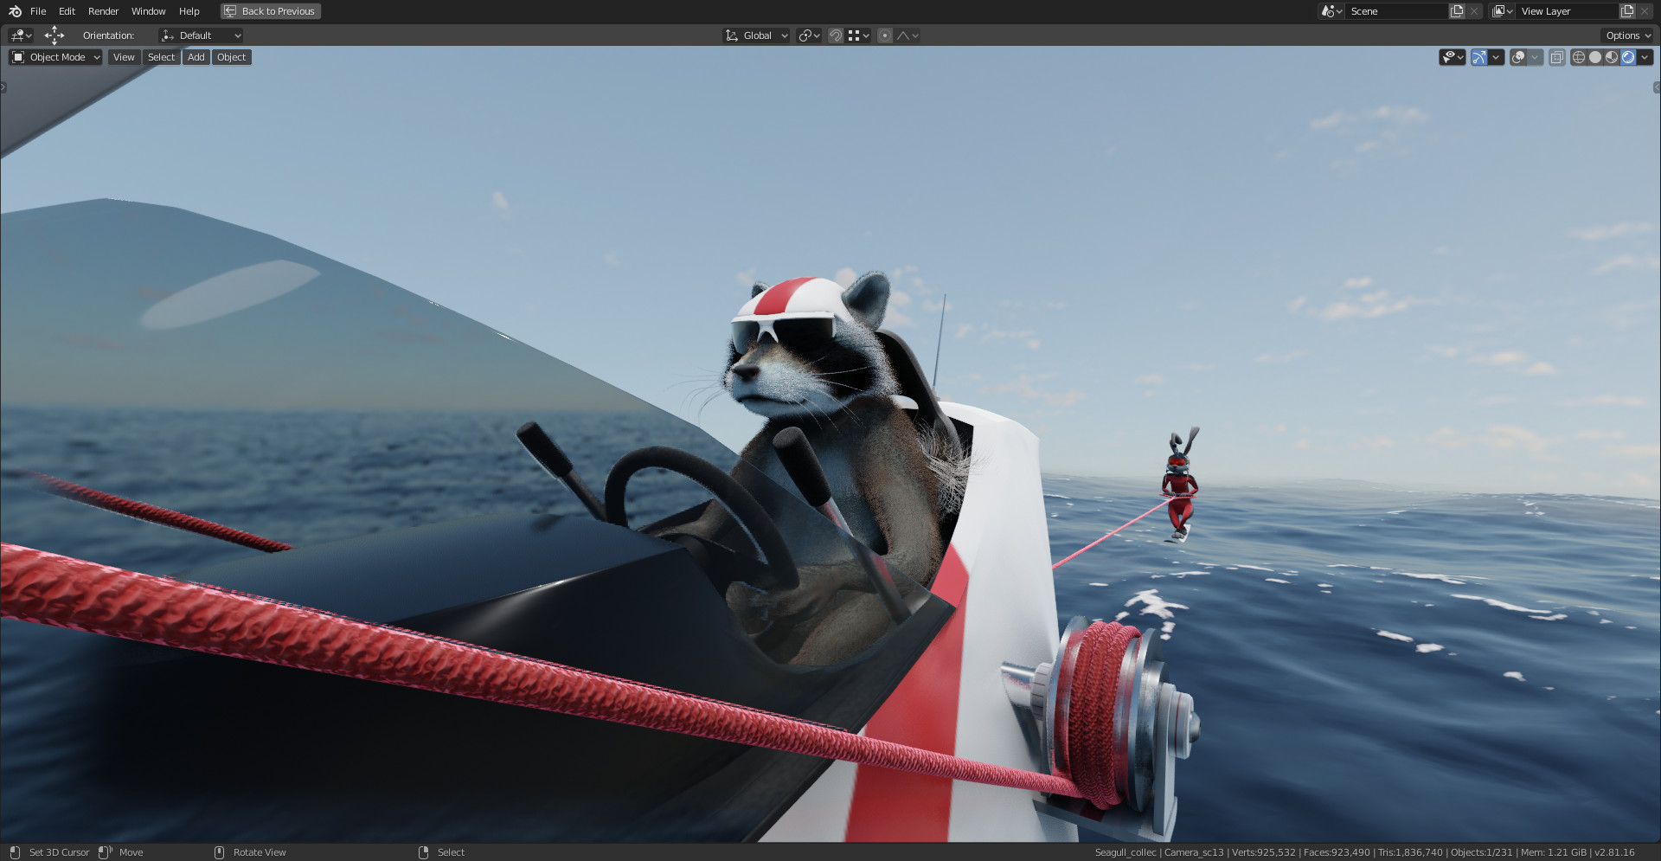The height and width of the screenshot is (861, 1661).
Task: Click the Move tool icon in header
Action: point(55,35)
